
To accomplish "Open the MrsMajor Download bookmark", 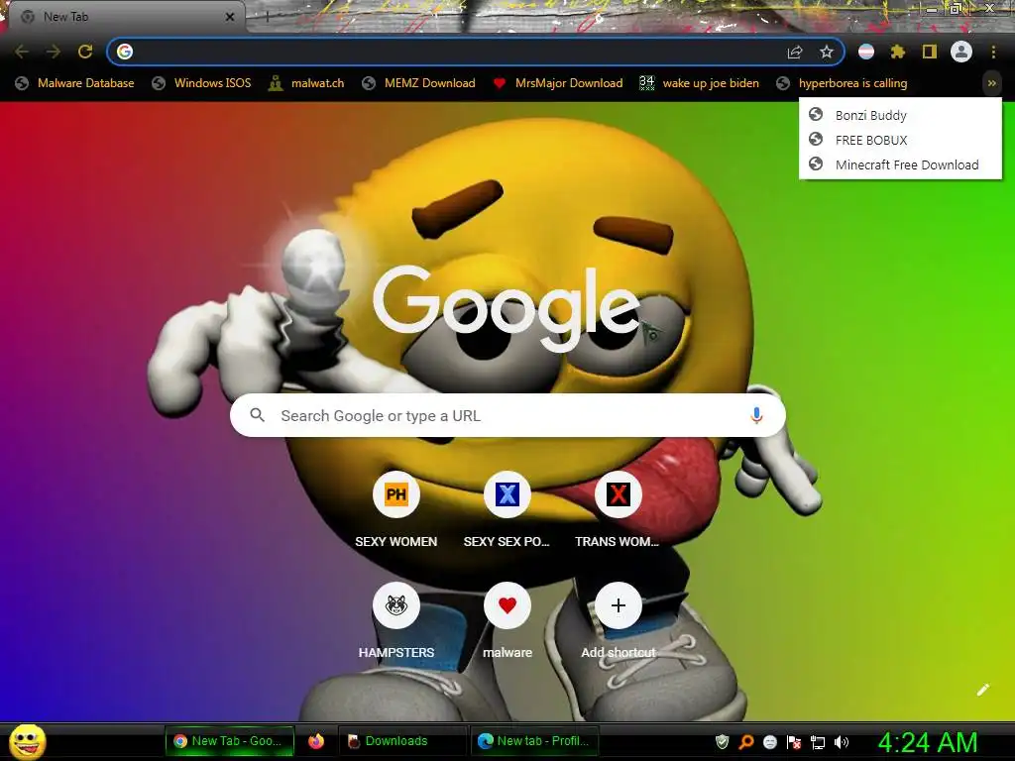I will [558, 83].
